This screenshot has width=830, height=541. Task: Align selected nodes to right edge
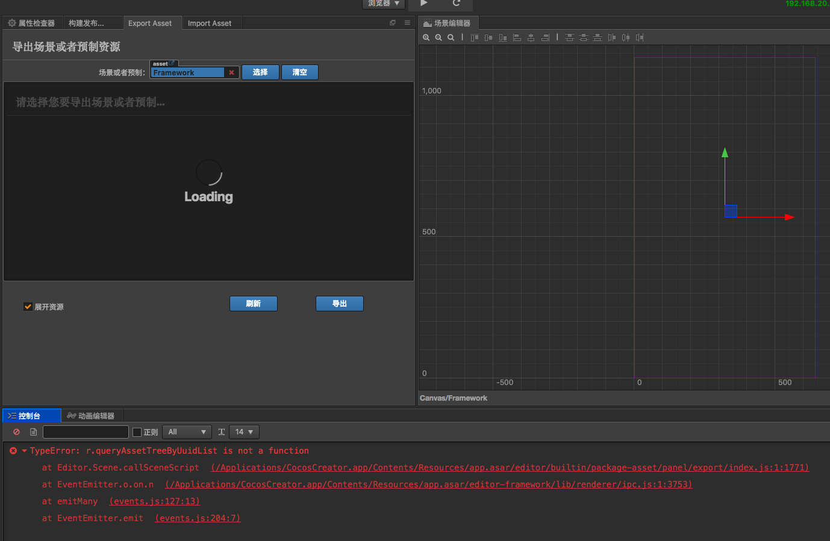(x=545, y=37)
